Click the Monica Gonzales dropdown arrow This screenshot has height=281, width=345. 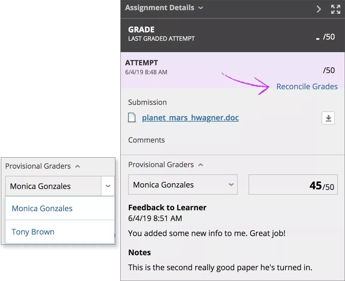231,185
